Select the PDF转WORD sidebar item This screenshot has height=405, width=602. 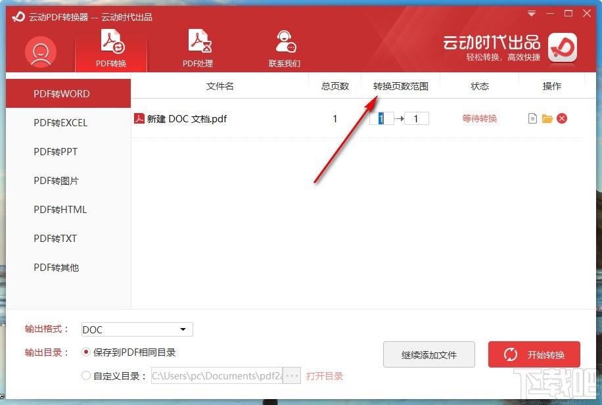(60, 93)
